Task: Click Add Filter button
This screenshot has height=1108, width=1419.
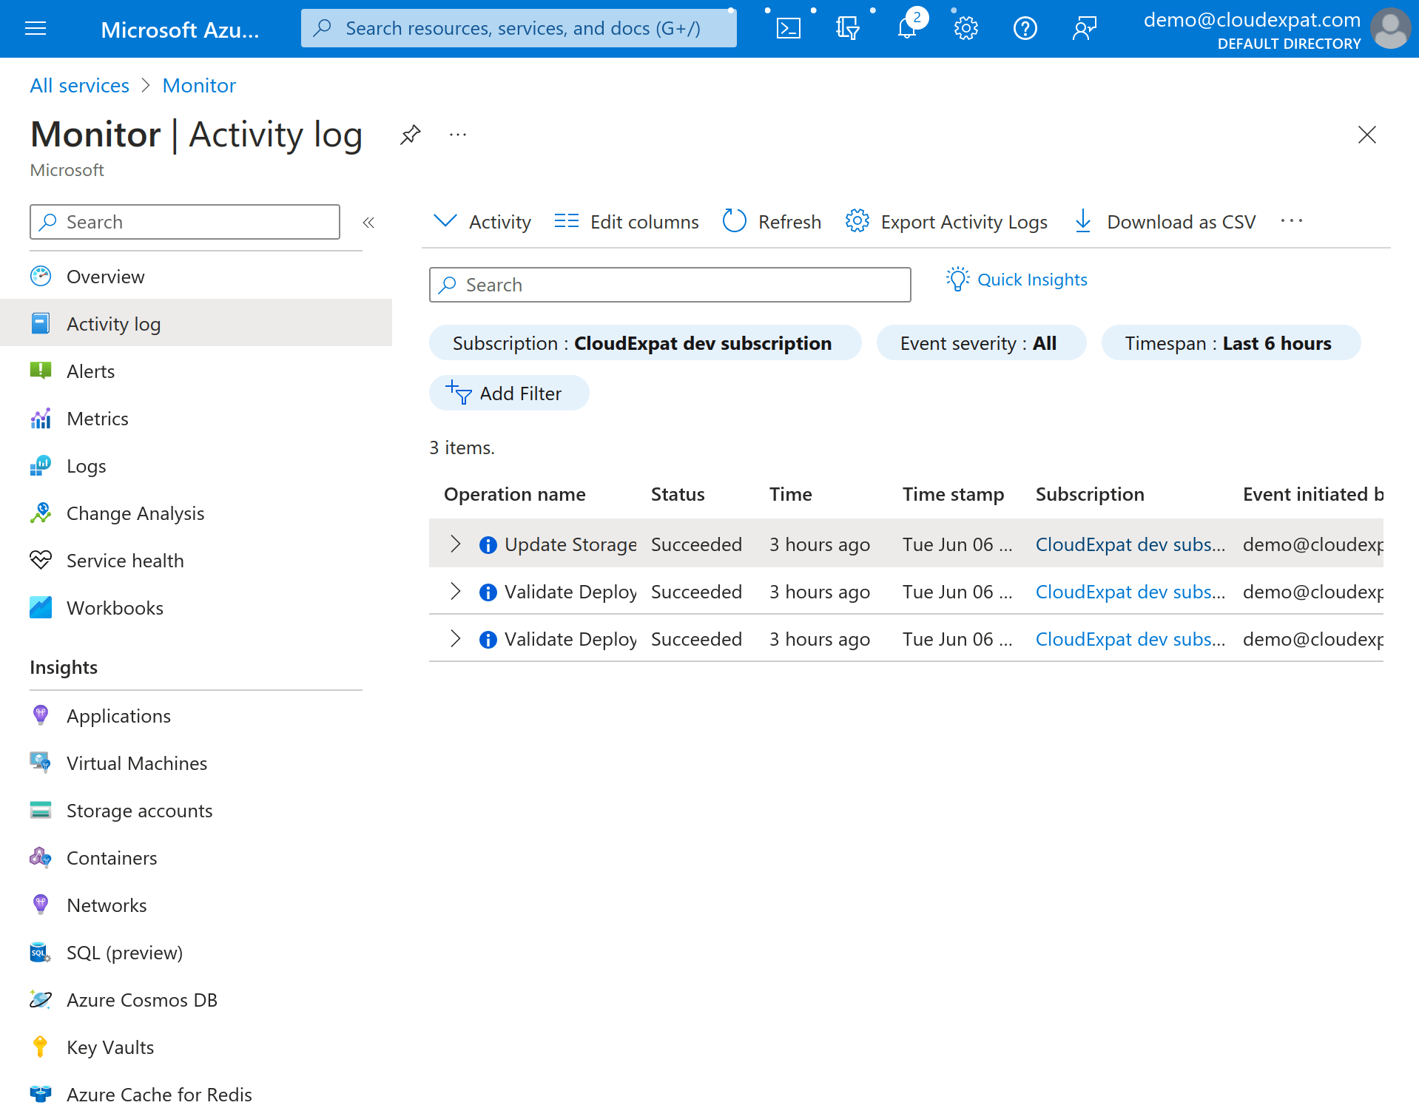Action: [509, 393]
